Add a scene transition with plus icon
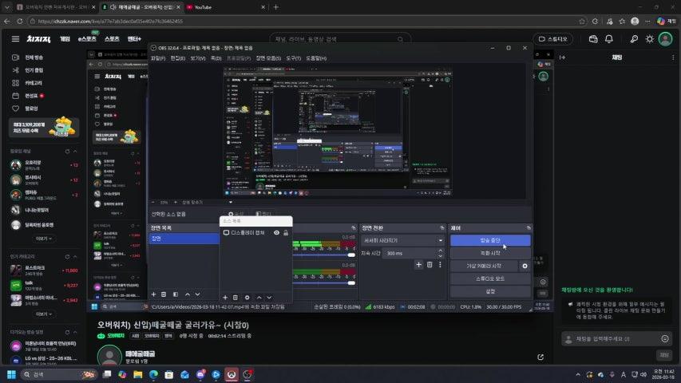The image size is (681, 383). [x=418, y=264]
